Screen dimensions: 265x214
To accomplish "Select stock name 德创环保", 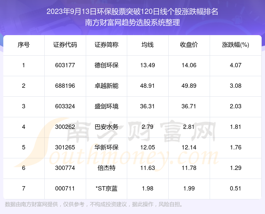I will (106, 65).
